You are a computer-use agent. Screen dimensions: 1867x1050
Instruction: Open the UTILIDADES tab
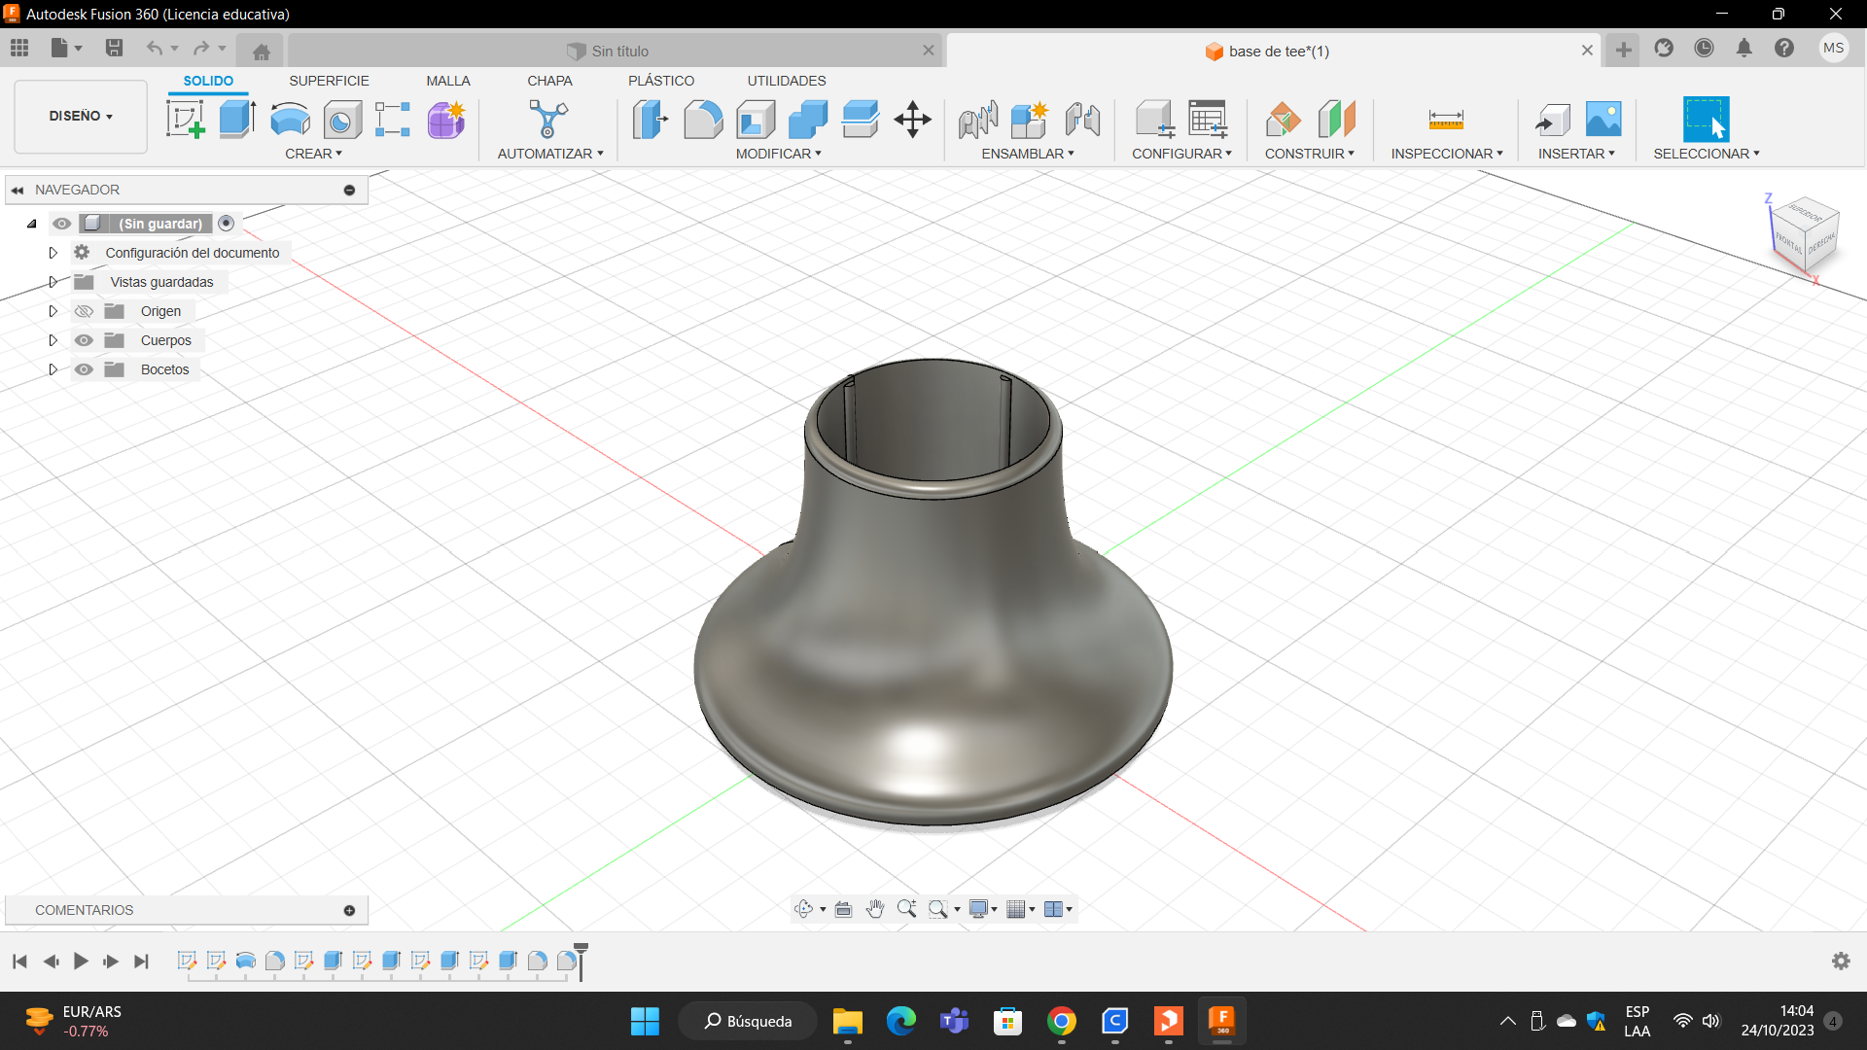tap(787, 81)
